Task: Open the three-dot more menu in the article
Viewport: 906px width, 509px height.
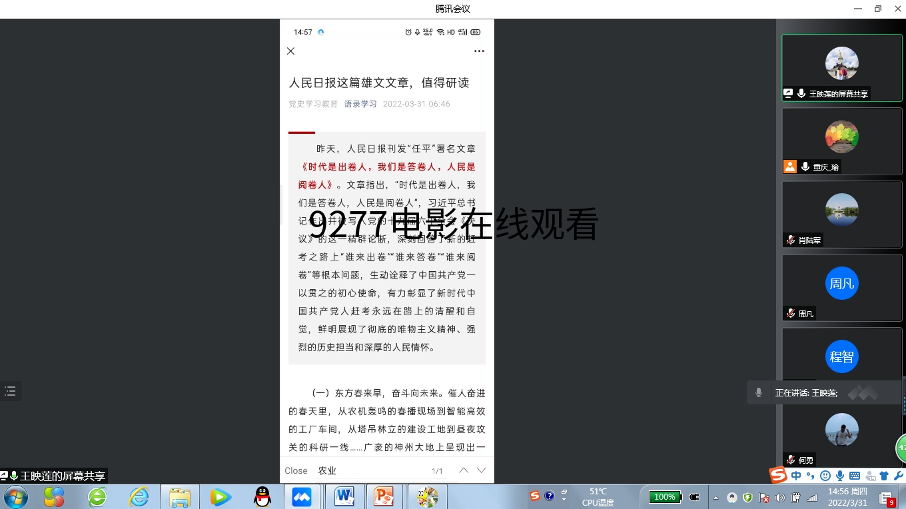Action: tap(479, 51)
